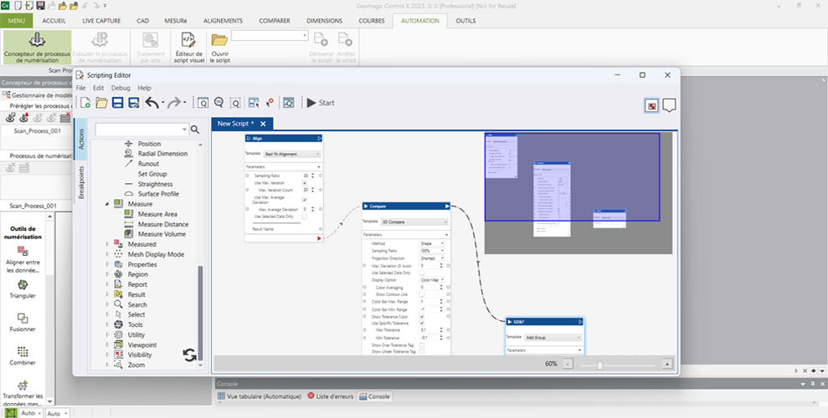Toggle the comment bubble icon

pyautogui.click(x=669, y=105)
